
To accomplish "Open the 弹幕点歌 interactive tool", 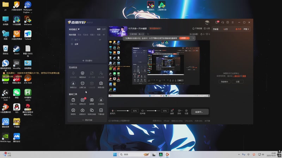I will [101, 85].
